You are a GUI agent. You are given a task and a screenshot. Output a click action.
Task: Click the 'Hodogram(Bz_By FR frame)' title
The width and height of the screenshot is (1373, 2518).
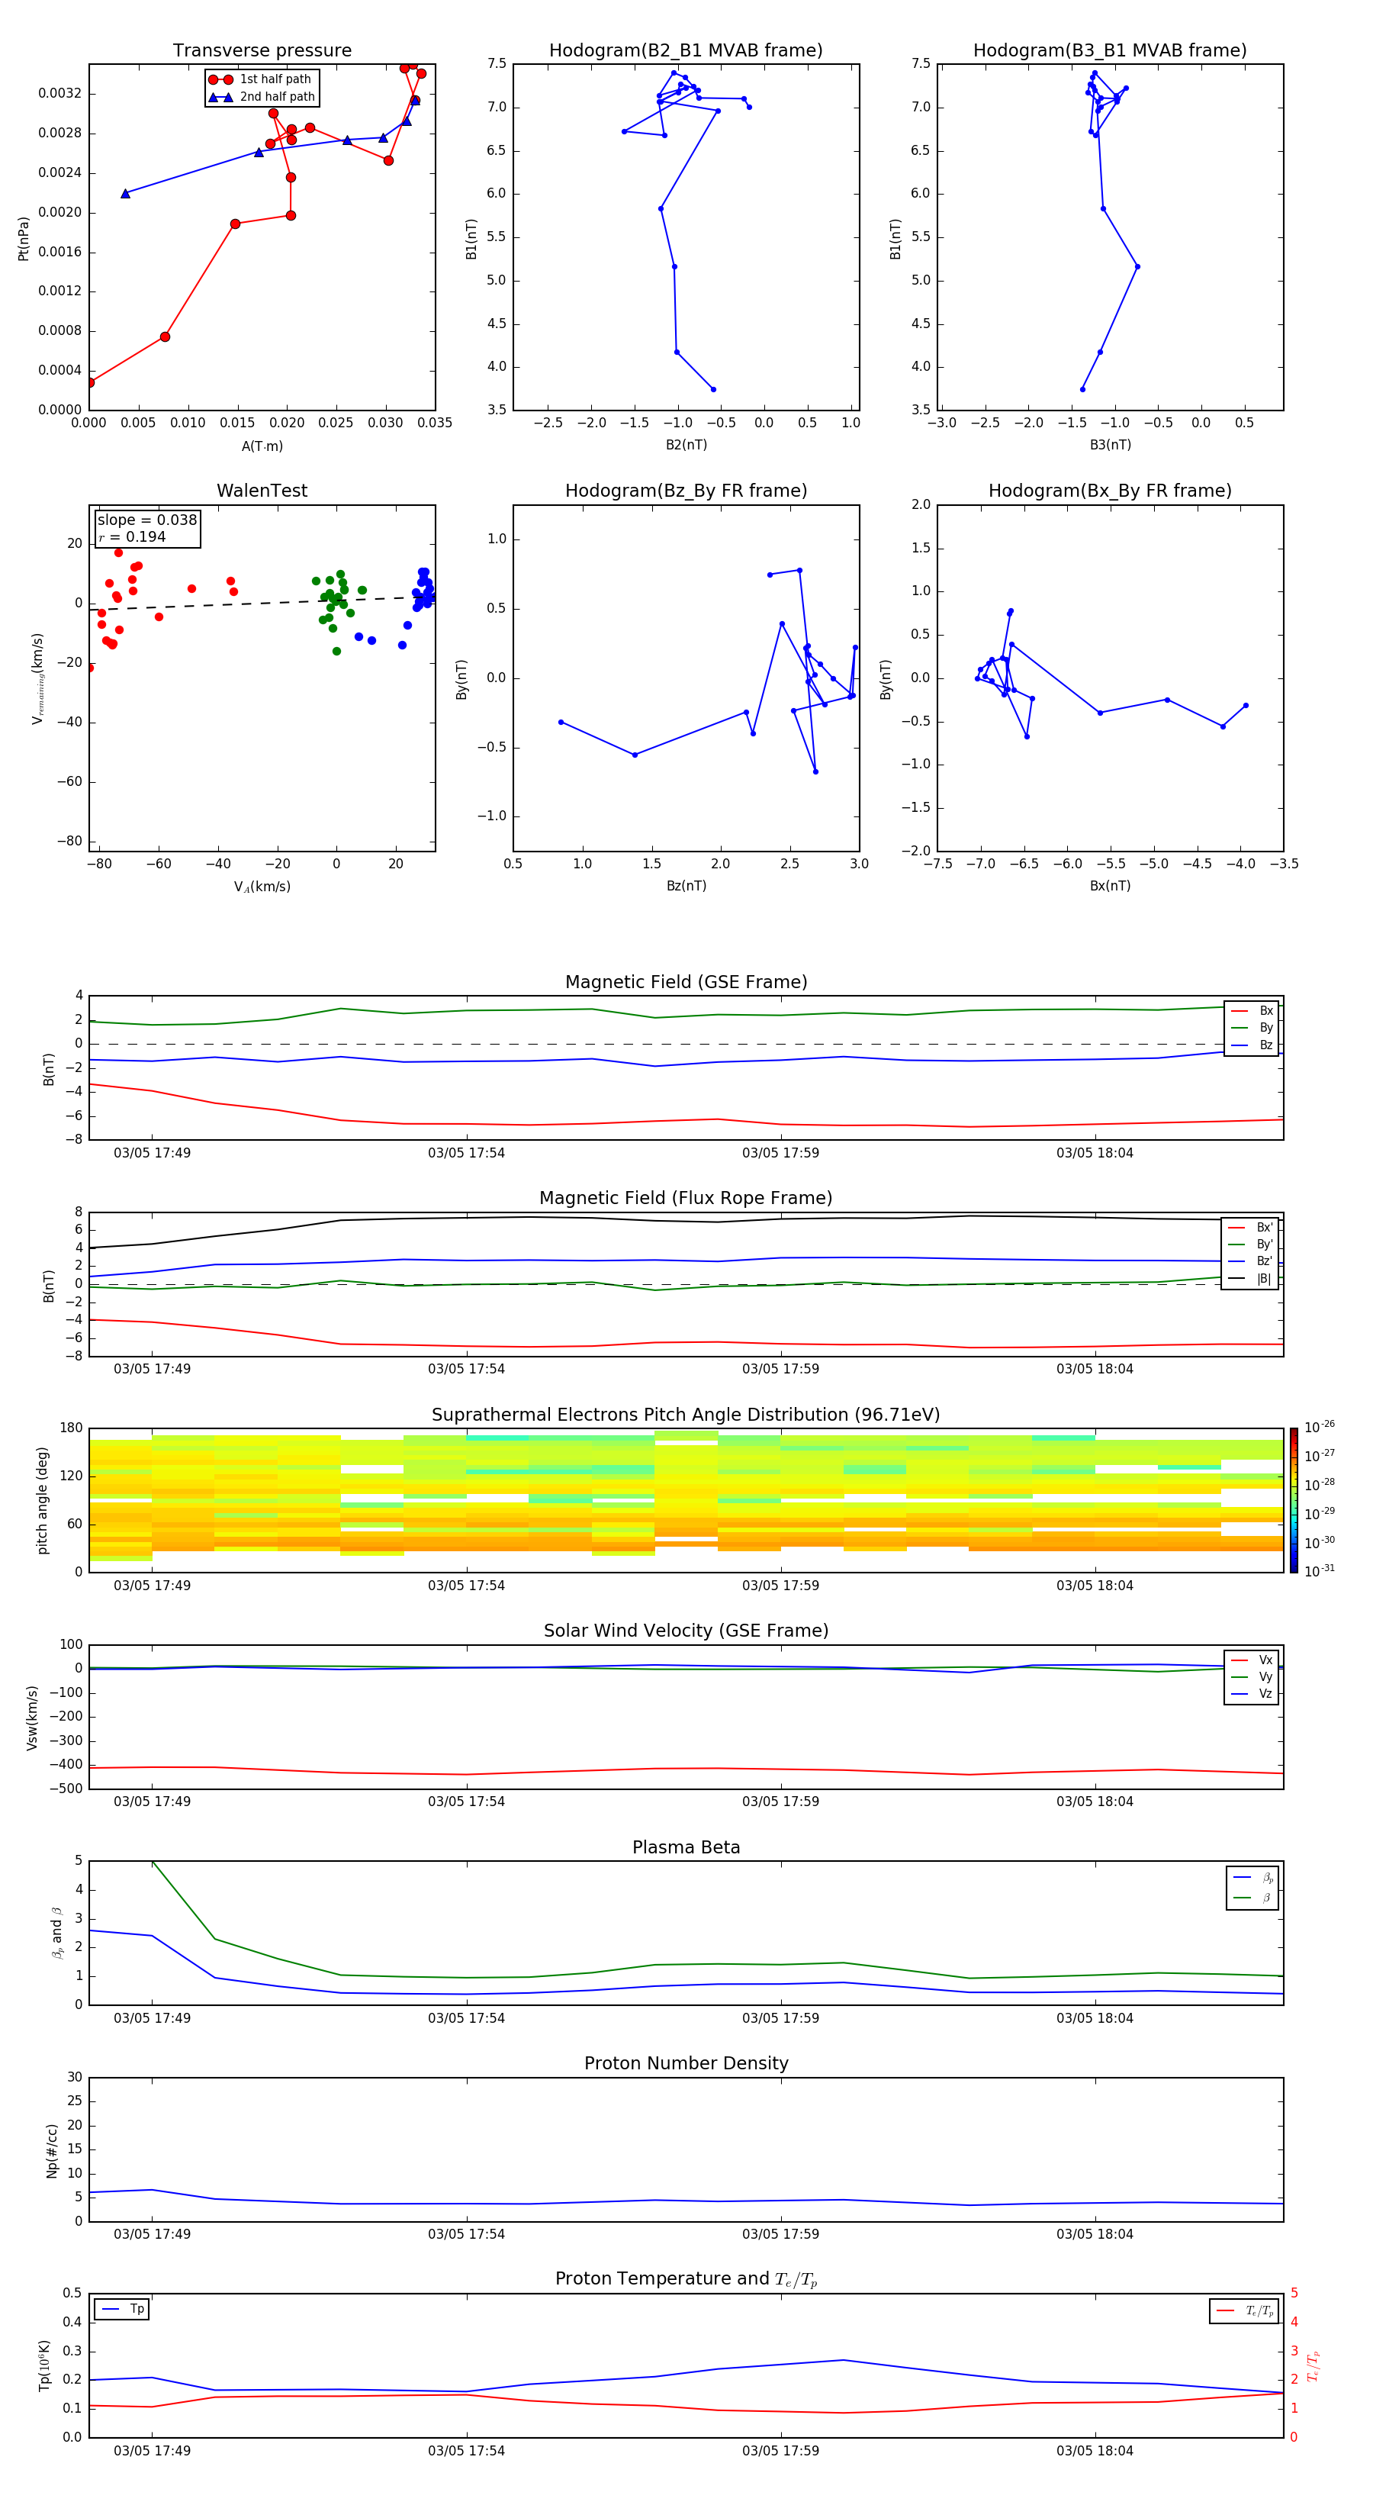tap(686, 491)
